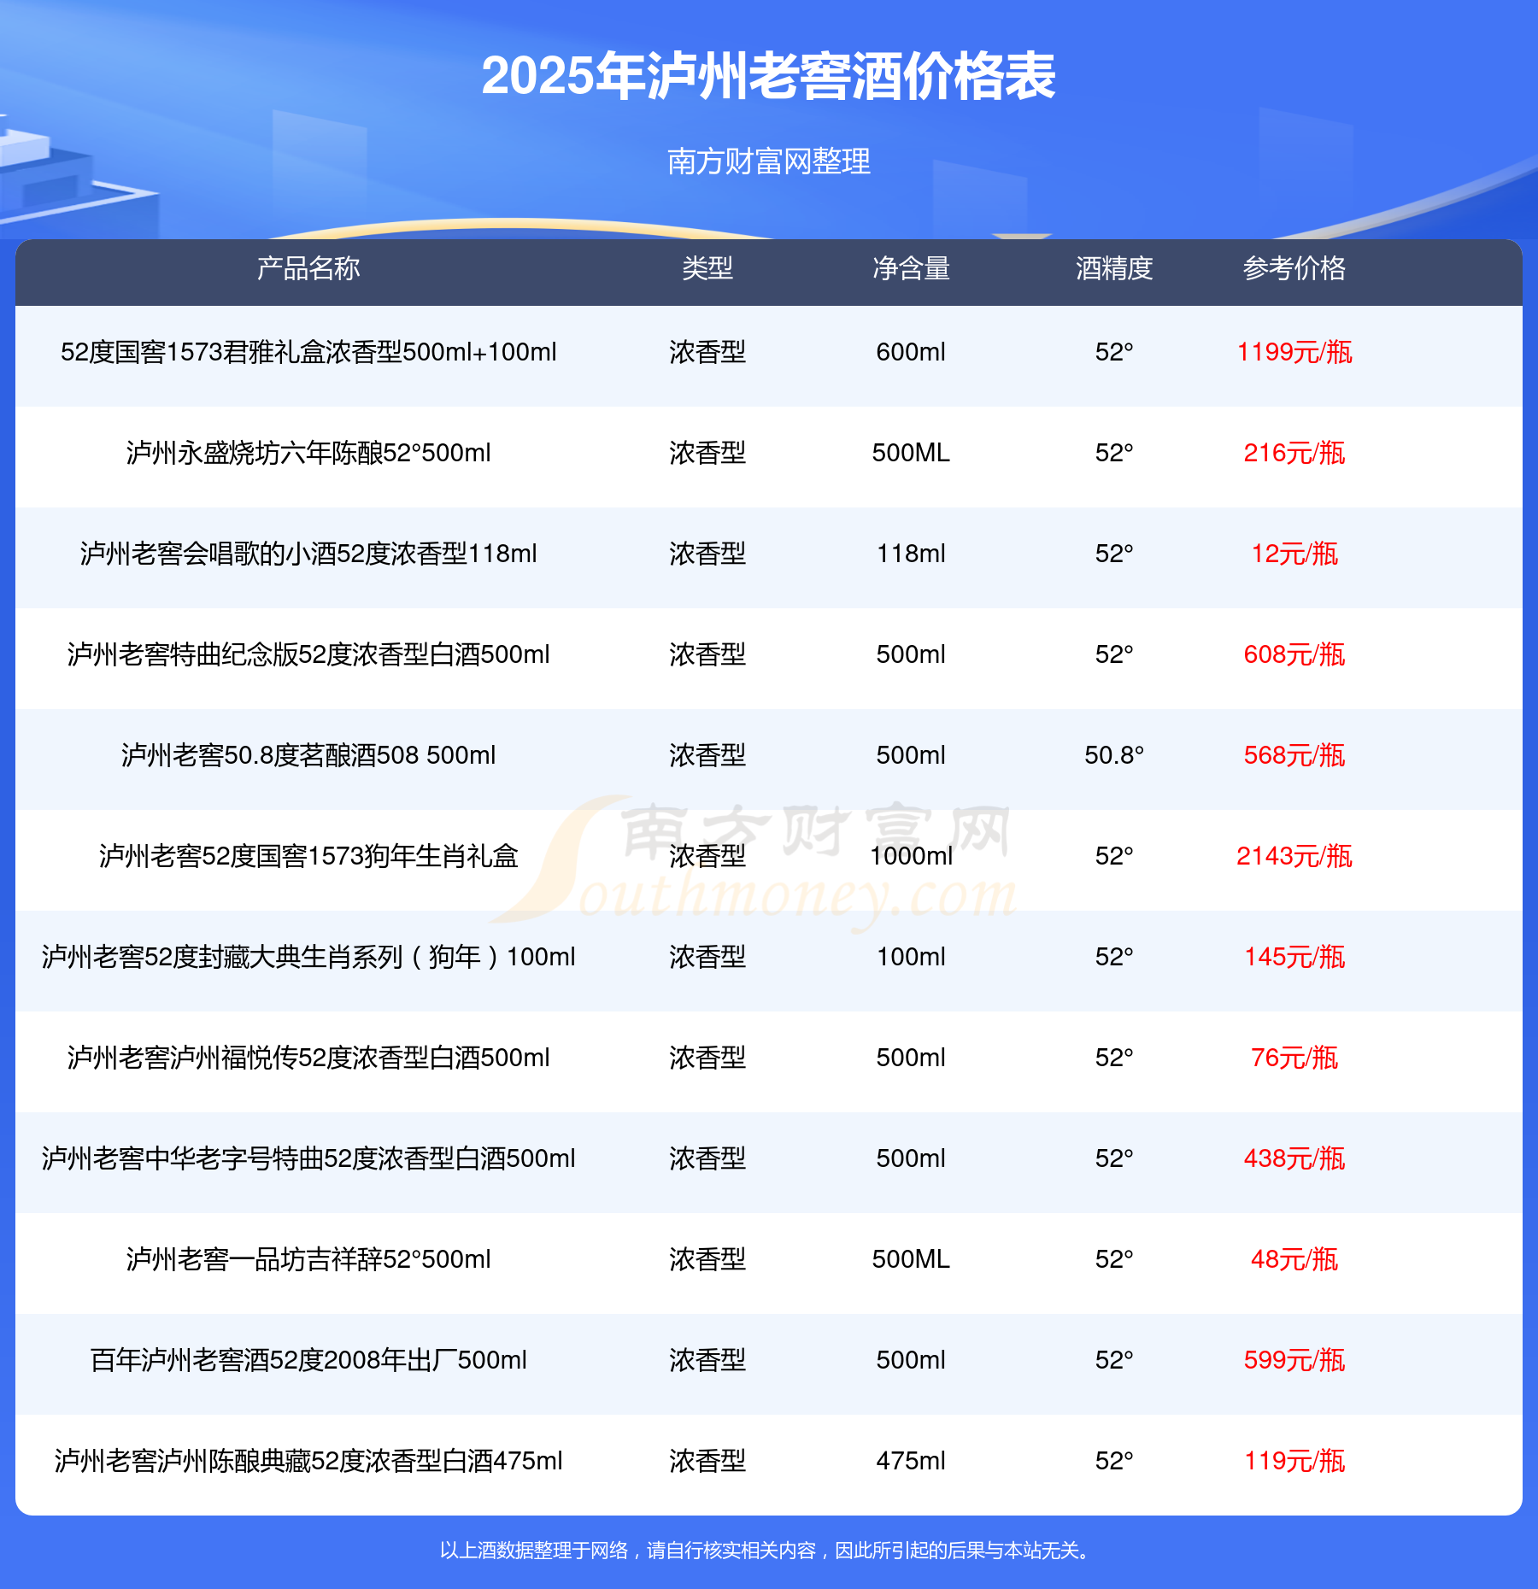Click product name "泸州老窖会唱歌的小酒52度浓香型118ml"

coord(308,554)
